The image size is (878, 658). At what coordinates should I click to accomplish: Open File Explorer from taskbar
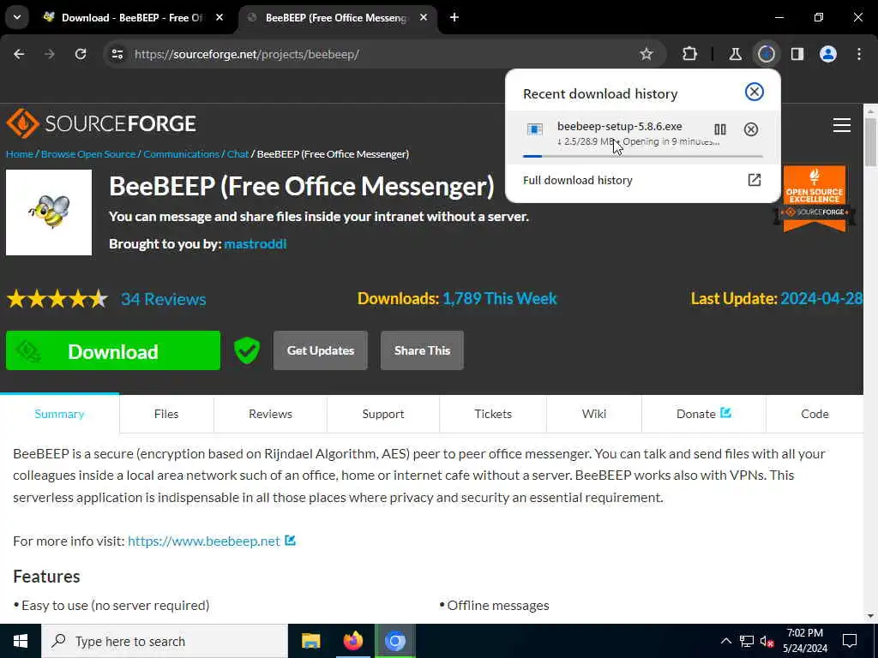click(x=310, y=641)
